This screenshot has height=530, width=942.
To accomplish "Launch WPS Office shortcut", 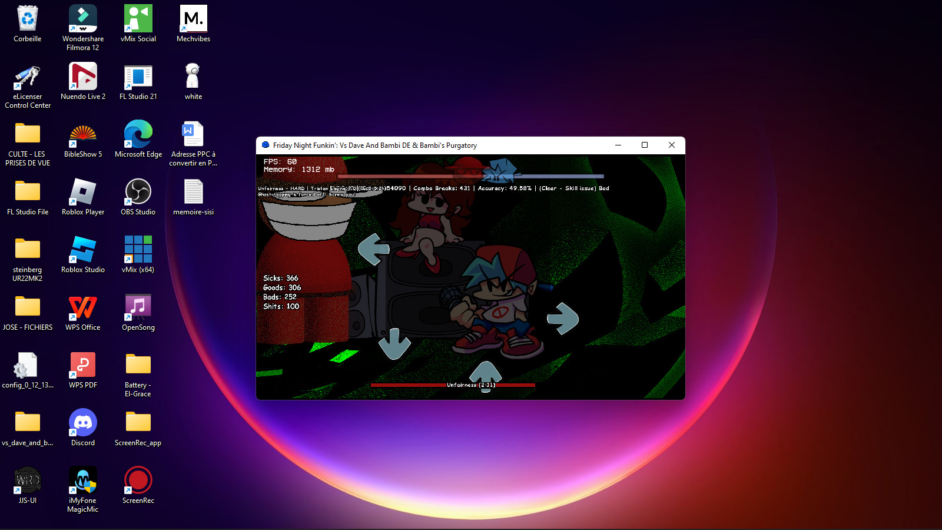I will 83,313.
